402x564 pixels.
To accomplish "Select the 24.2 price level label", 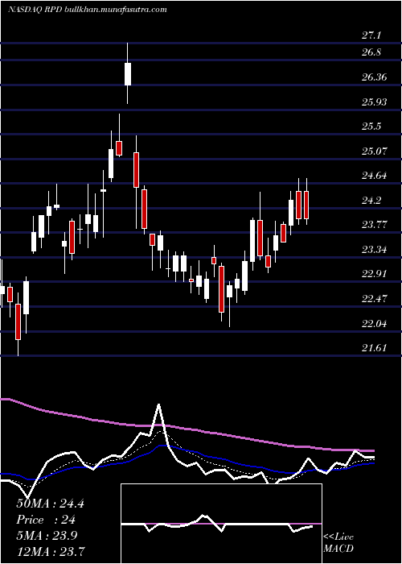I will pos(371,201).
